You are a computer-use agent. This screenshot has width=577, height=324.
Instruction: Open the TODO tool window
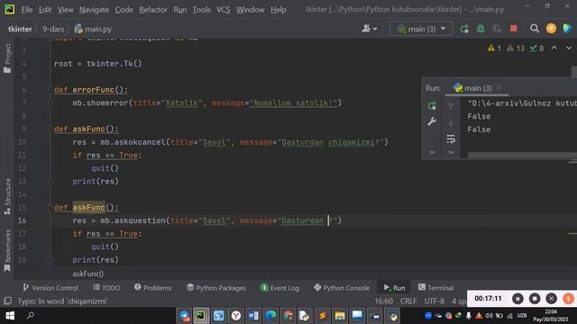click(106, 288)
